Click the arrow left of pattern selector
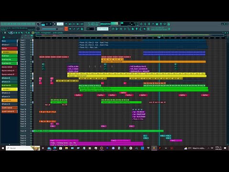 point(96,29)
